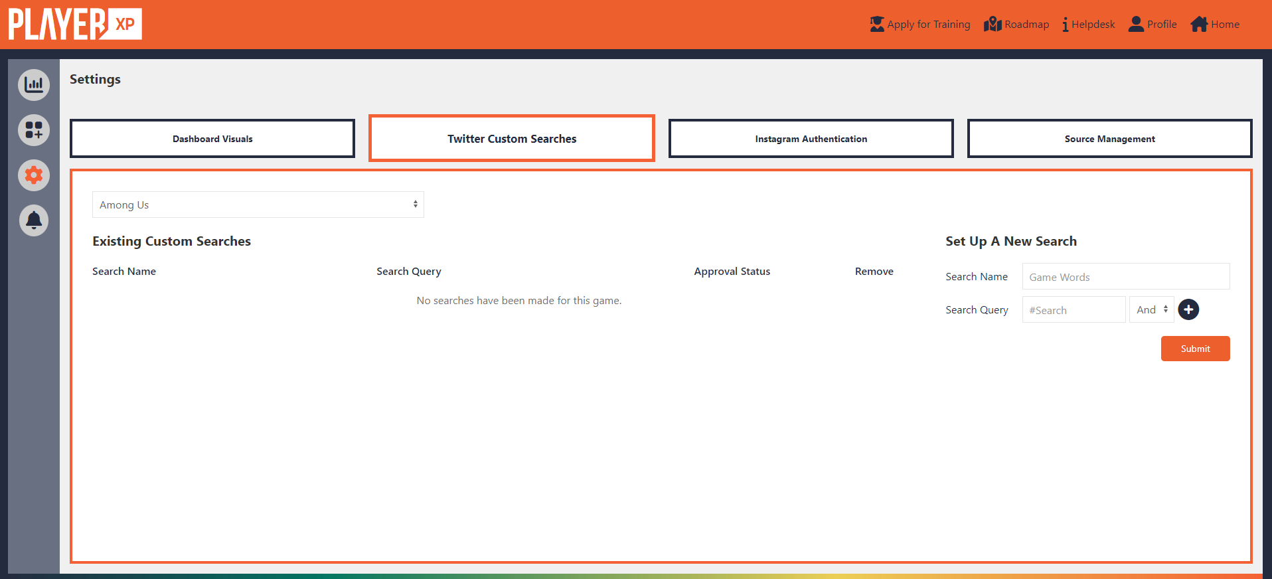Click the Roadmap map icon

click(993, 24)
